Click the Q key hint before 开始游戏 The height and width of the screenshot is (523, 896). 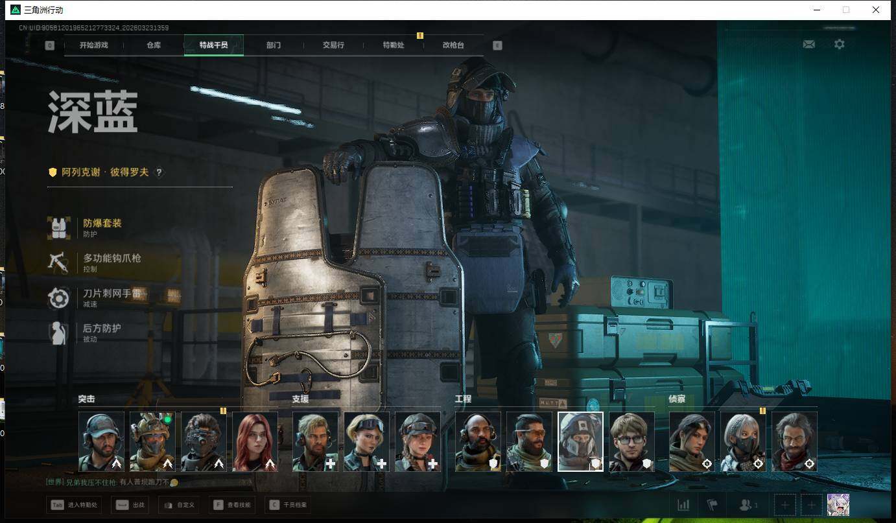[50, 45]
